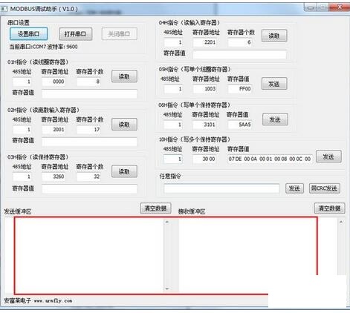Select the 03H register count field 32
Image resolution: width=350 pixels, height=313 pixels.
coord(89,177)
